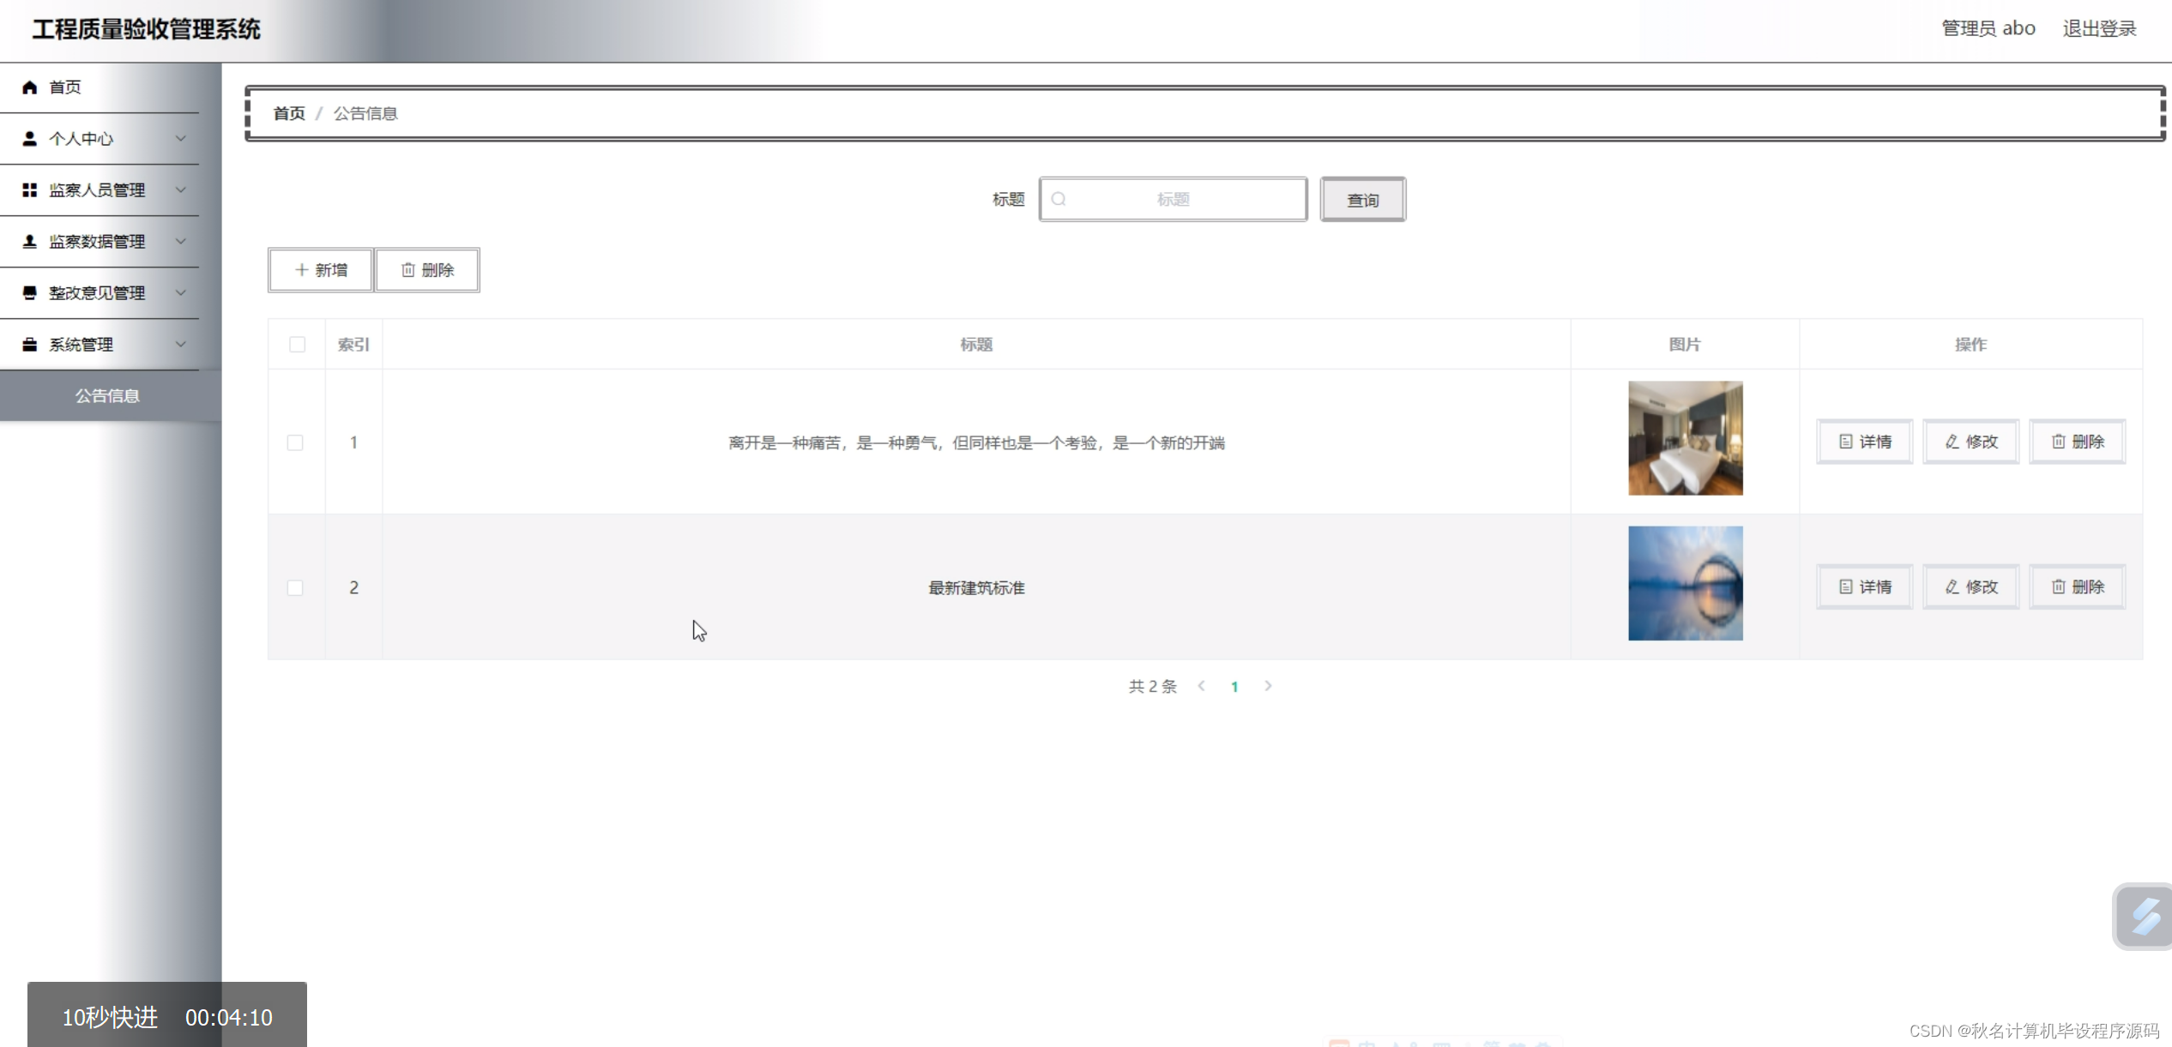Click the 首页 breadcrumb link
The width and height of the screenshot is (2172, 1047).
(289, 113)
